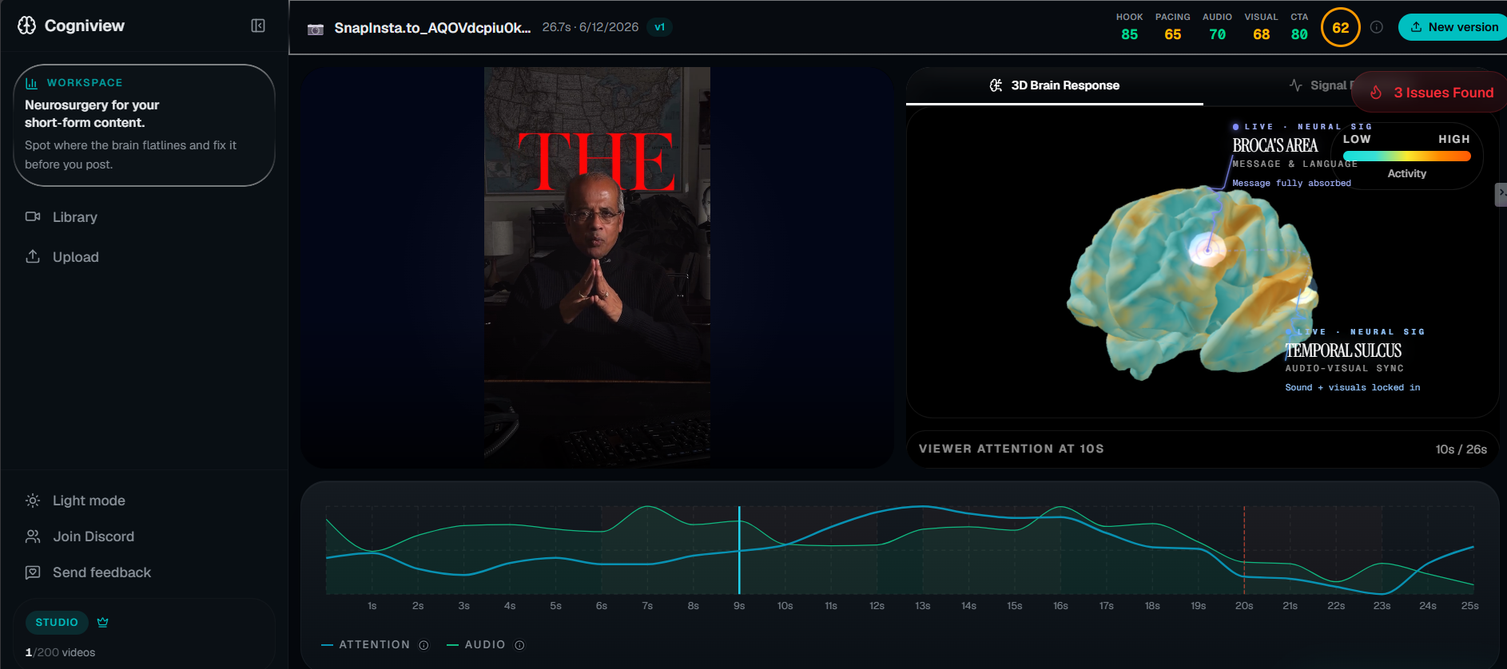Toggle the ATTENTION line in the legend

[x=366, y=645]
